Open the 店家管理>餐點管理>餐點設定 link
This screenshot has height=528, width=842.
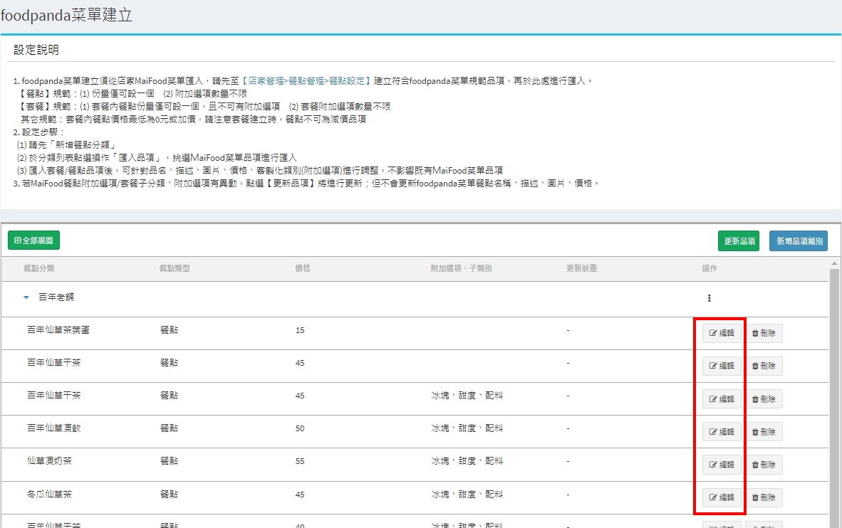(x=306, y=81)
